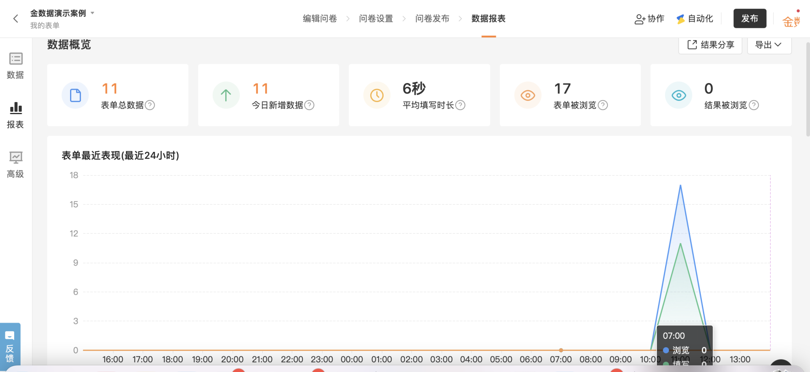The width and height of the screenshot is (810, 372).
Task: Open the 高级 sidebar section
Action: [15, 165]
